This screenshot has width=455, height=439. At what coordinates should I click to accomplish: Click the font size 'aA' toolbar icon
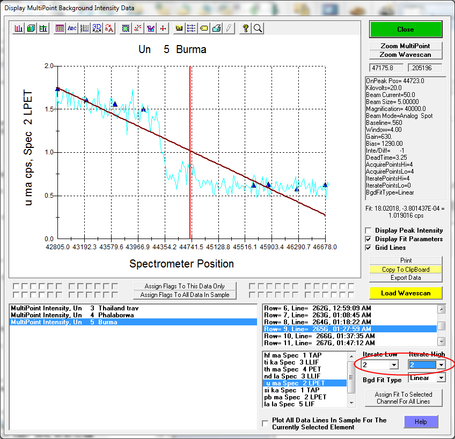click(x=109, y=28)
